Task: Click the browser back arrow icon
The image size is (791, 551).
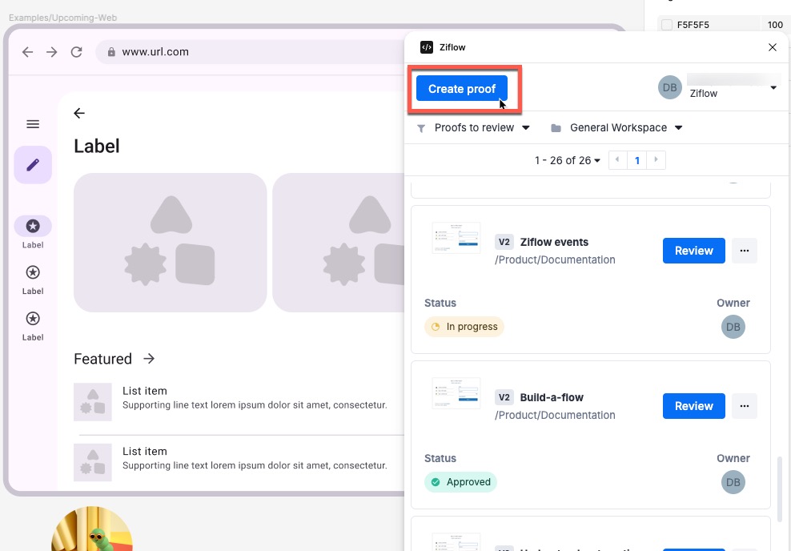Action: click(27, 52)
